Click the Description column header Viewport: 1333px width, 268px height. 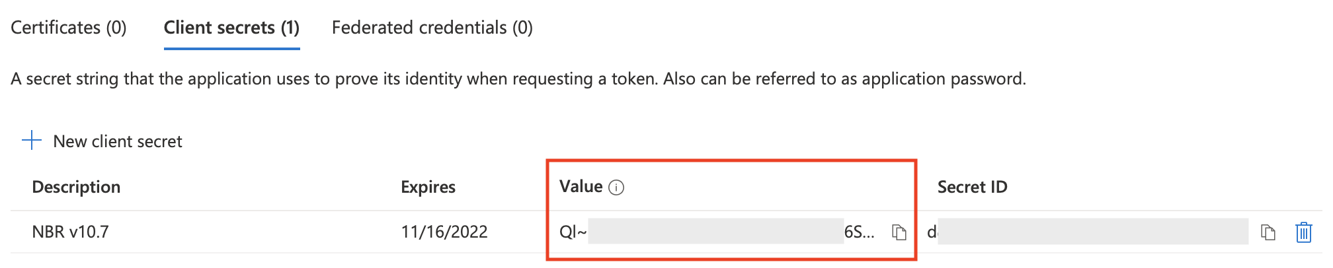pos(76,187)
